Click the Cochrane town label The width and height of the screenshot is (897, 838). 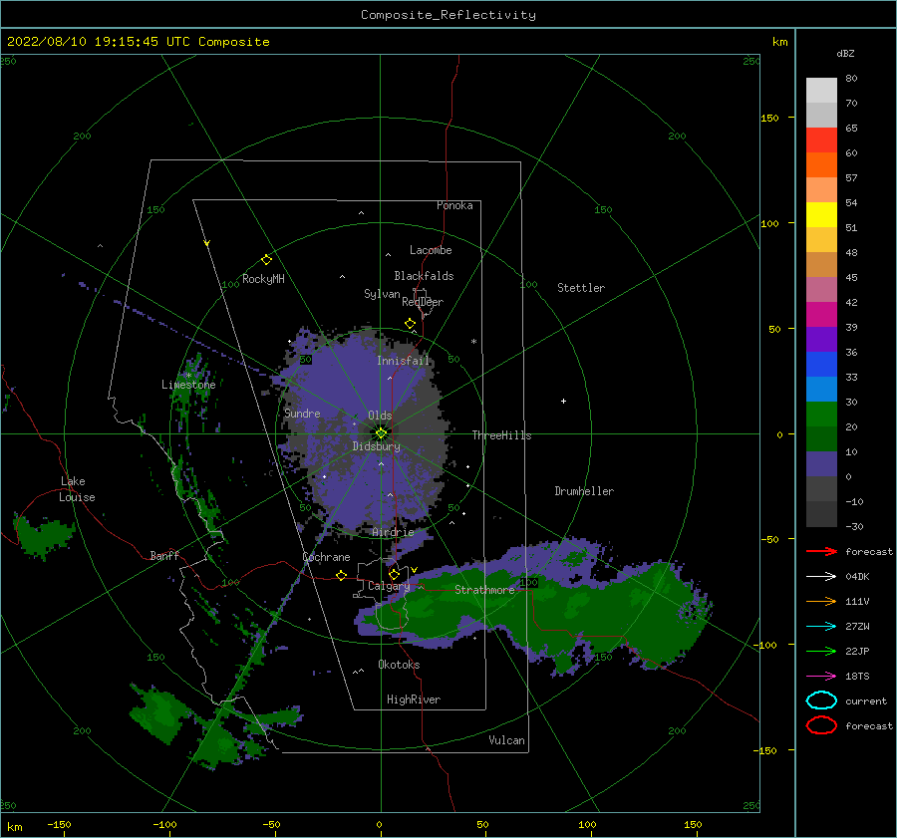click(326, 557)
